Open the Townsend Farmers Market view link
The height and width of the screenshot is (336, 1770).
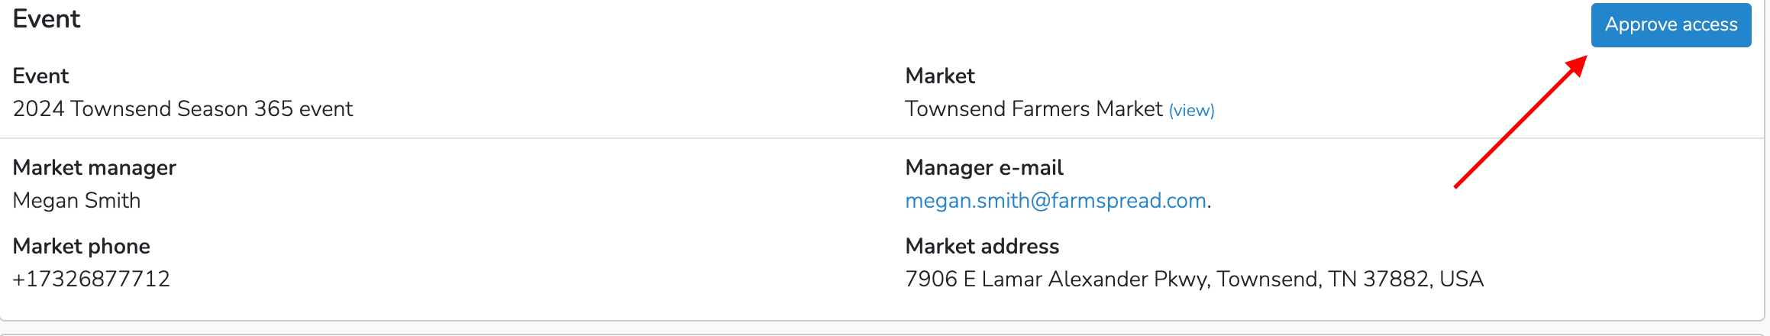[1191, 111]
